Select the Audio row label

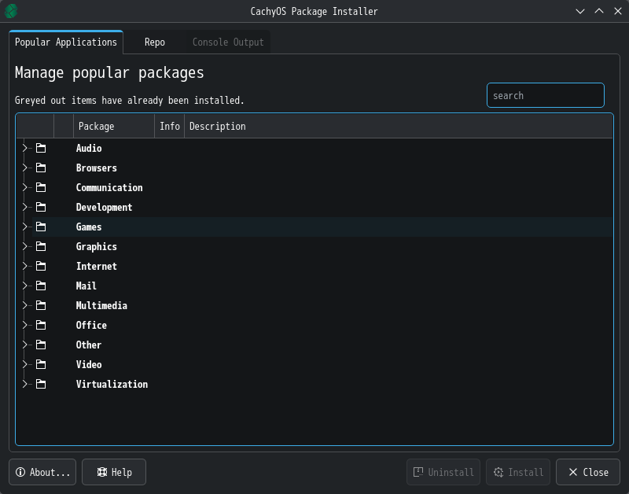coord(89,149)
